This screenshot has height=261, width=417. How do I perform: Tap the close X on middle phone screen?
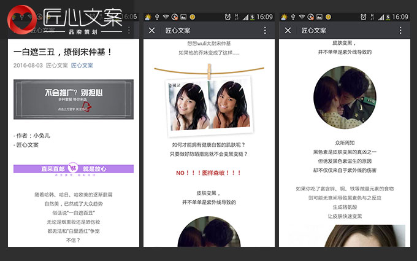pyautogui.click(x=151, y=30)
